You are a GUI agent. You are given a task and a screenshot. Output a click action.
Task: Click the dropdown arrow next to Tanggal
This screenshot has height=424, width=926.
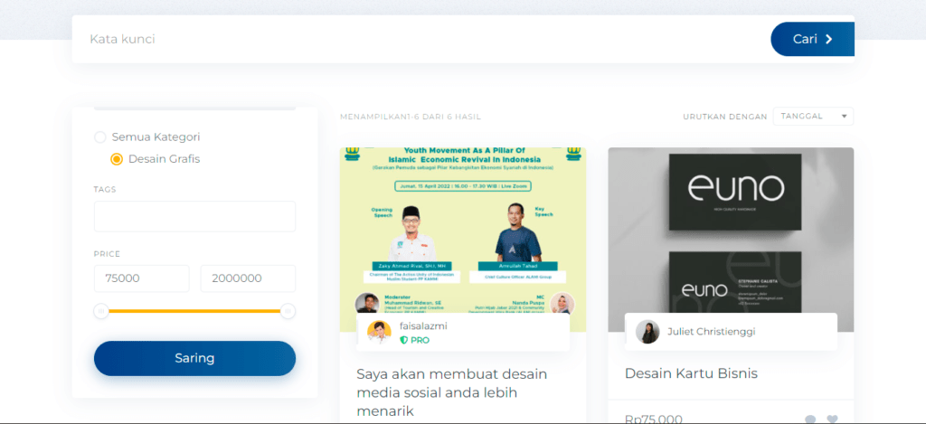coord(844,117)
